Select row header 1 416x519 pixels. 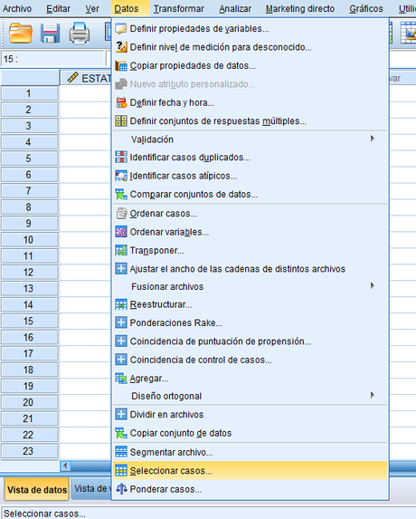[30, 93]
